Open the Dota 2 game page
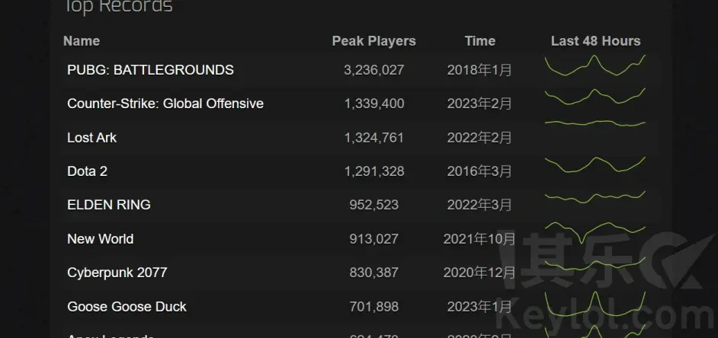The width and height of the screenshot is (718, 338). pyautogui.click(x=87, y=171)
